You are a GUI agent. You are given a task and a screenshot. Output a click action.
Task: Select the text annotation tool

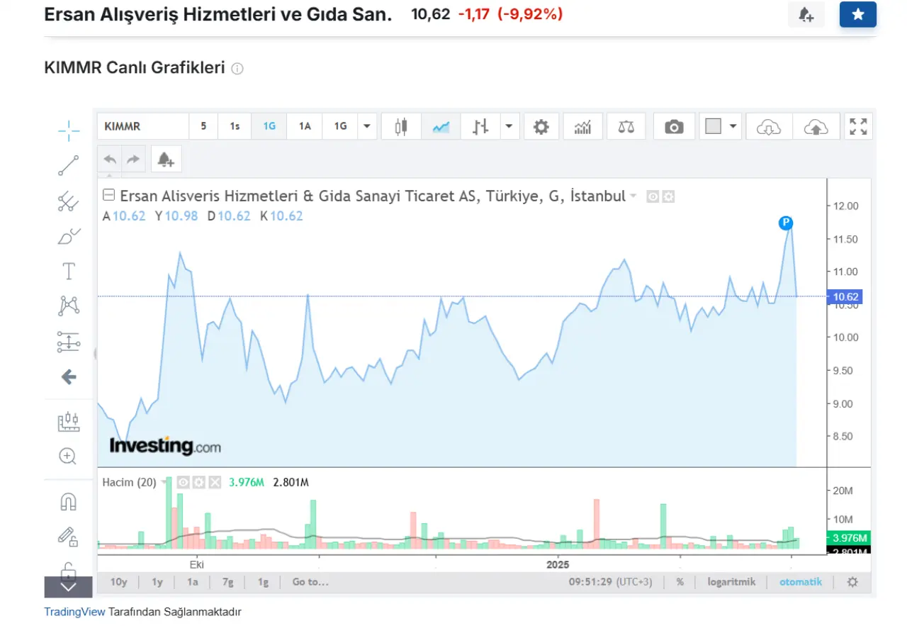69,271
